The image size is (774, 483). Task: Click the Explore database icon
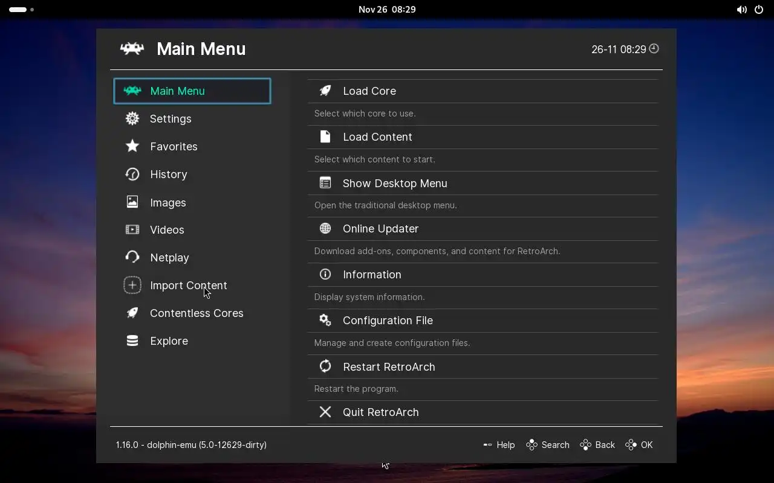coord(132,341)
